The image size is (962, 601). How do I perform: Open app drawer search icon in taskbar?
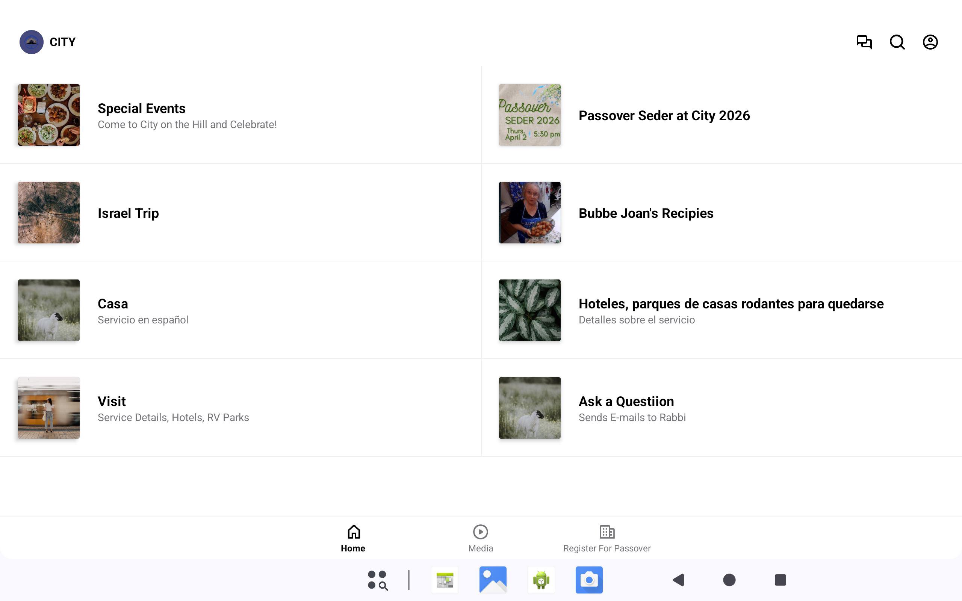tap(378, 580)
